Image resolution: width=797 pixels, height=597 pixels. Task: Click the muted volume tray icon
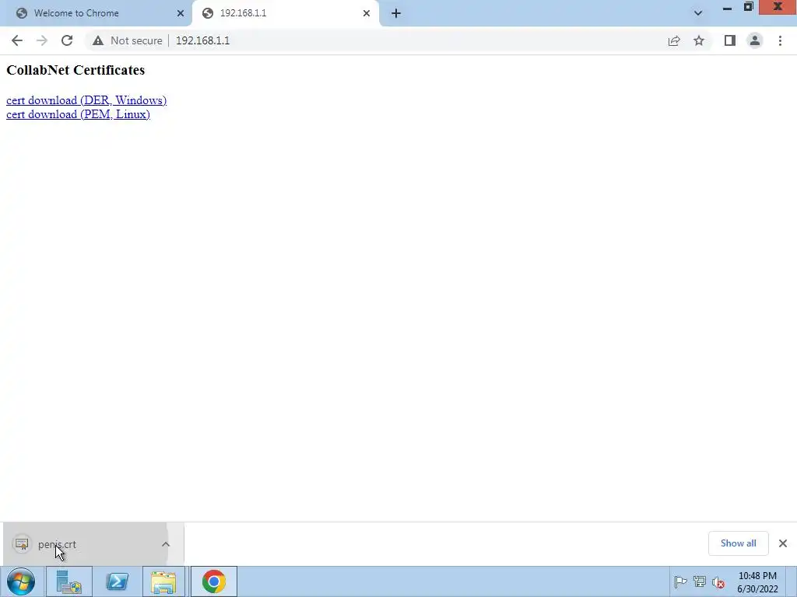point(718,581)
